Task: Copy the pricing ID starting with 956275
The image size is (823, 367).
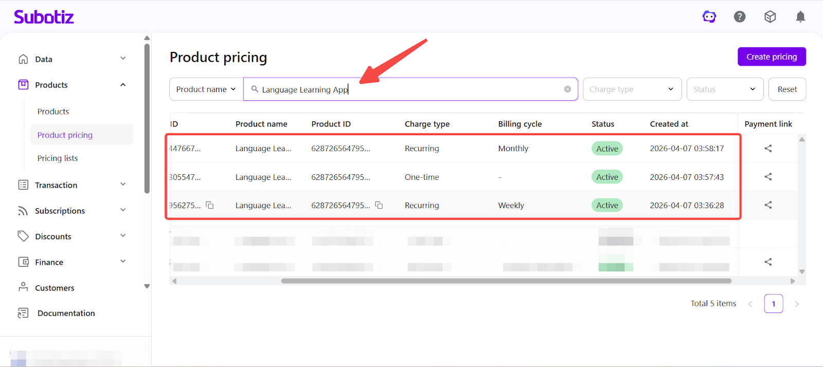Action: (210, 205)
